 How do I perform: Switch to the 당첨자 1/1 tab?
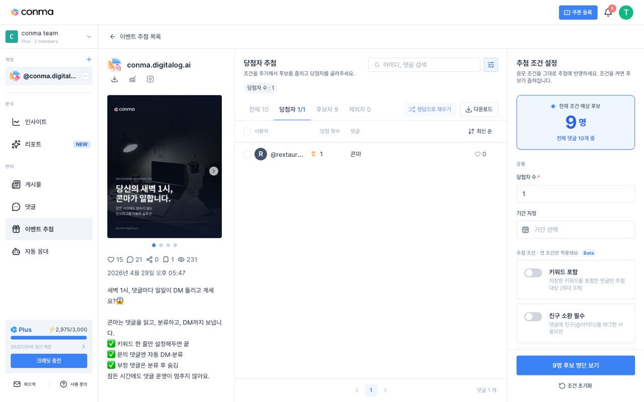(x=292, y=109)
